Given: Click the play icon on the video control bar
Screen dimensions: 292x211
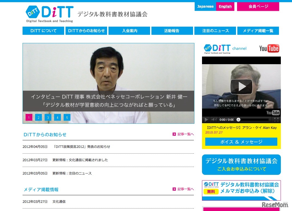Looking at the screenshot, I should [x=206, y=119].
